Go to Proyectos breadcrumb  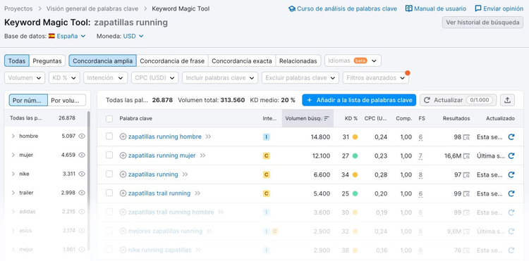pos(18,8)
